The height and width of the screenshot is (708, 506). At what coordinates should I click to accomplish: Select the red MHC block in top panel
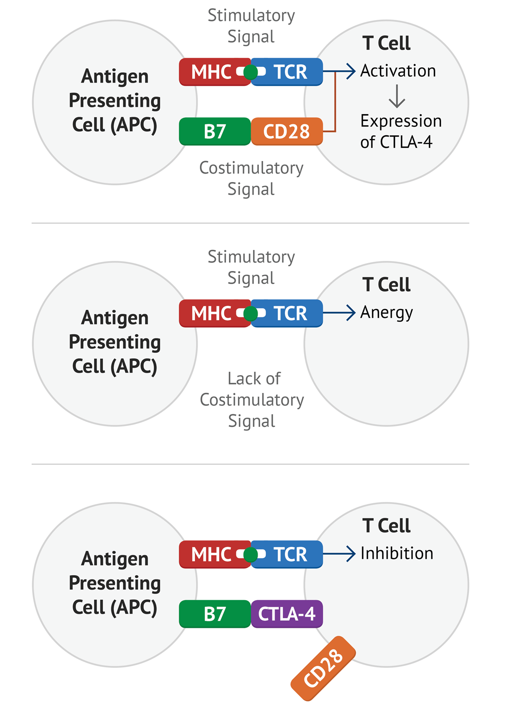point(211,72)
